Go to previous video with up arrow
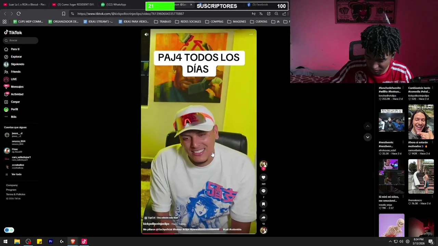 [368, 126]
